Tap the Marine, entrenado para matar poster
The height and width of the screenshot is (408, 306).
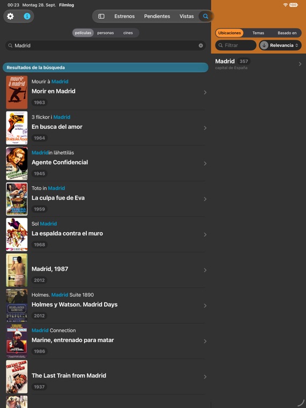point(17,341)
